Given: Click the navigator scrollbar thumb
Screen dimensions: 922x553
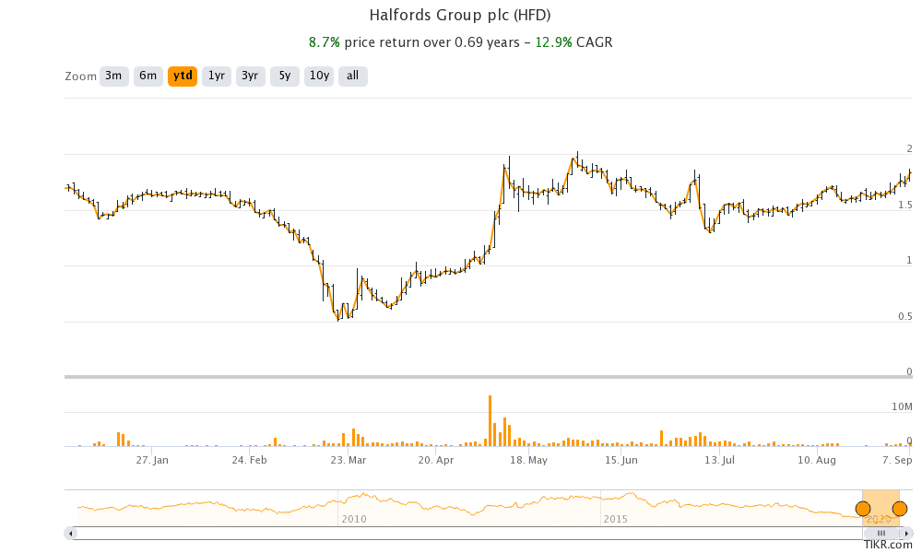Looking at the screenshot, I should (x=881, y=534).
